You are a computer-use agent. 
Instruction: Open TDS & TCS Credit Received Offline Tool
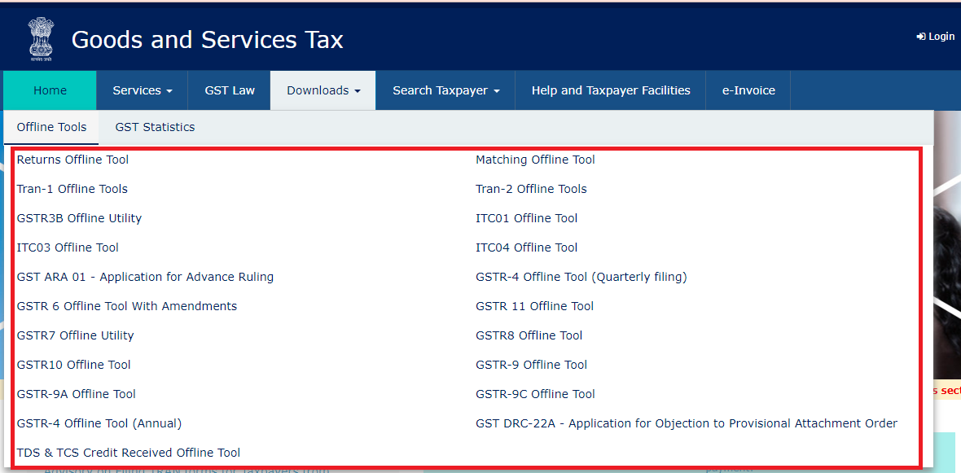(129, 452)
